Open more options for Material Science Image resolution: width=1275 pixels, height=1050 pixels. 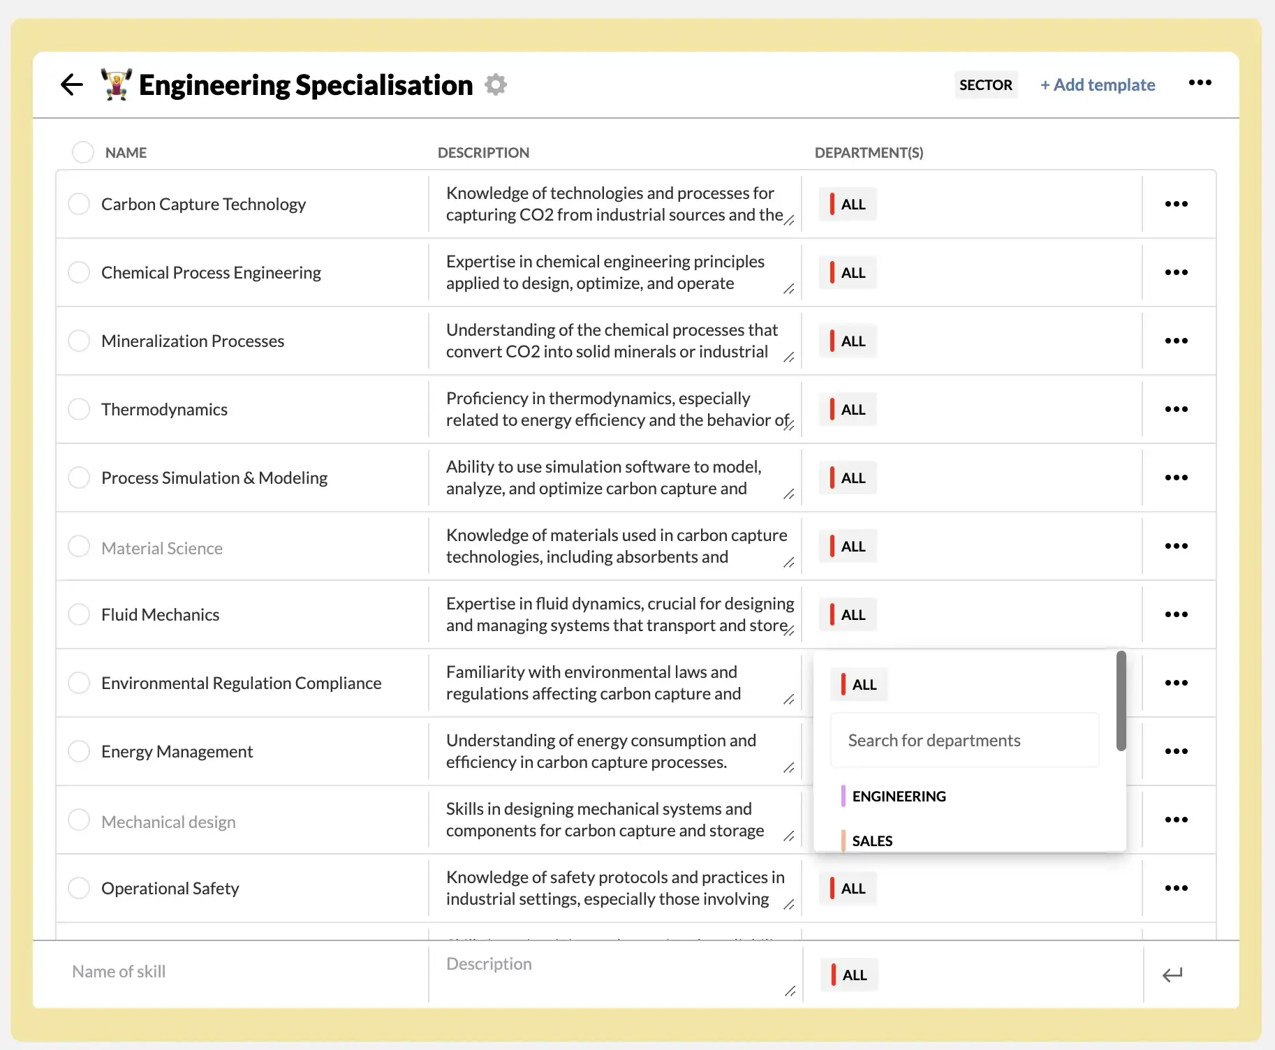point(1177,546)
